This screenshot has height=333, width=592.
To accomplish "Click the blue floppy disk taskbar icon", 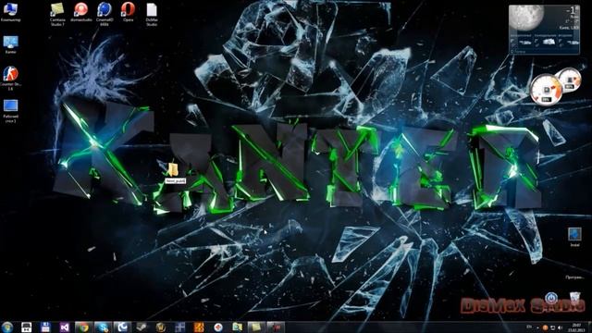I will coord(45,327).
